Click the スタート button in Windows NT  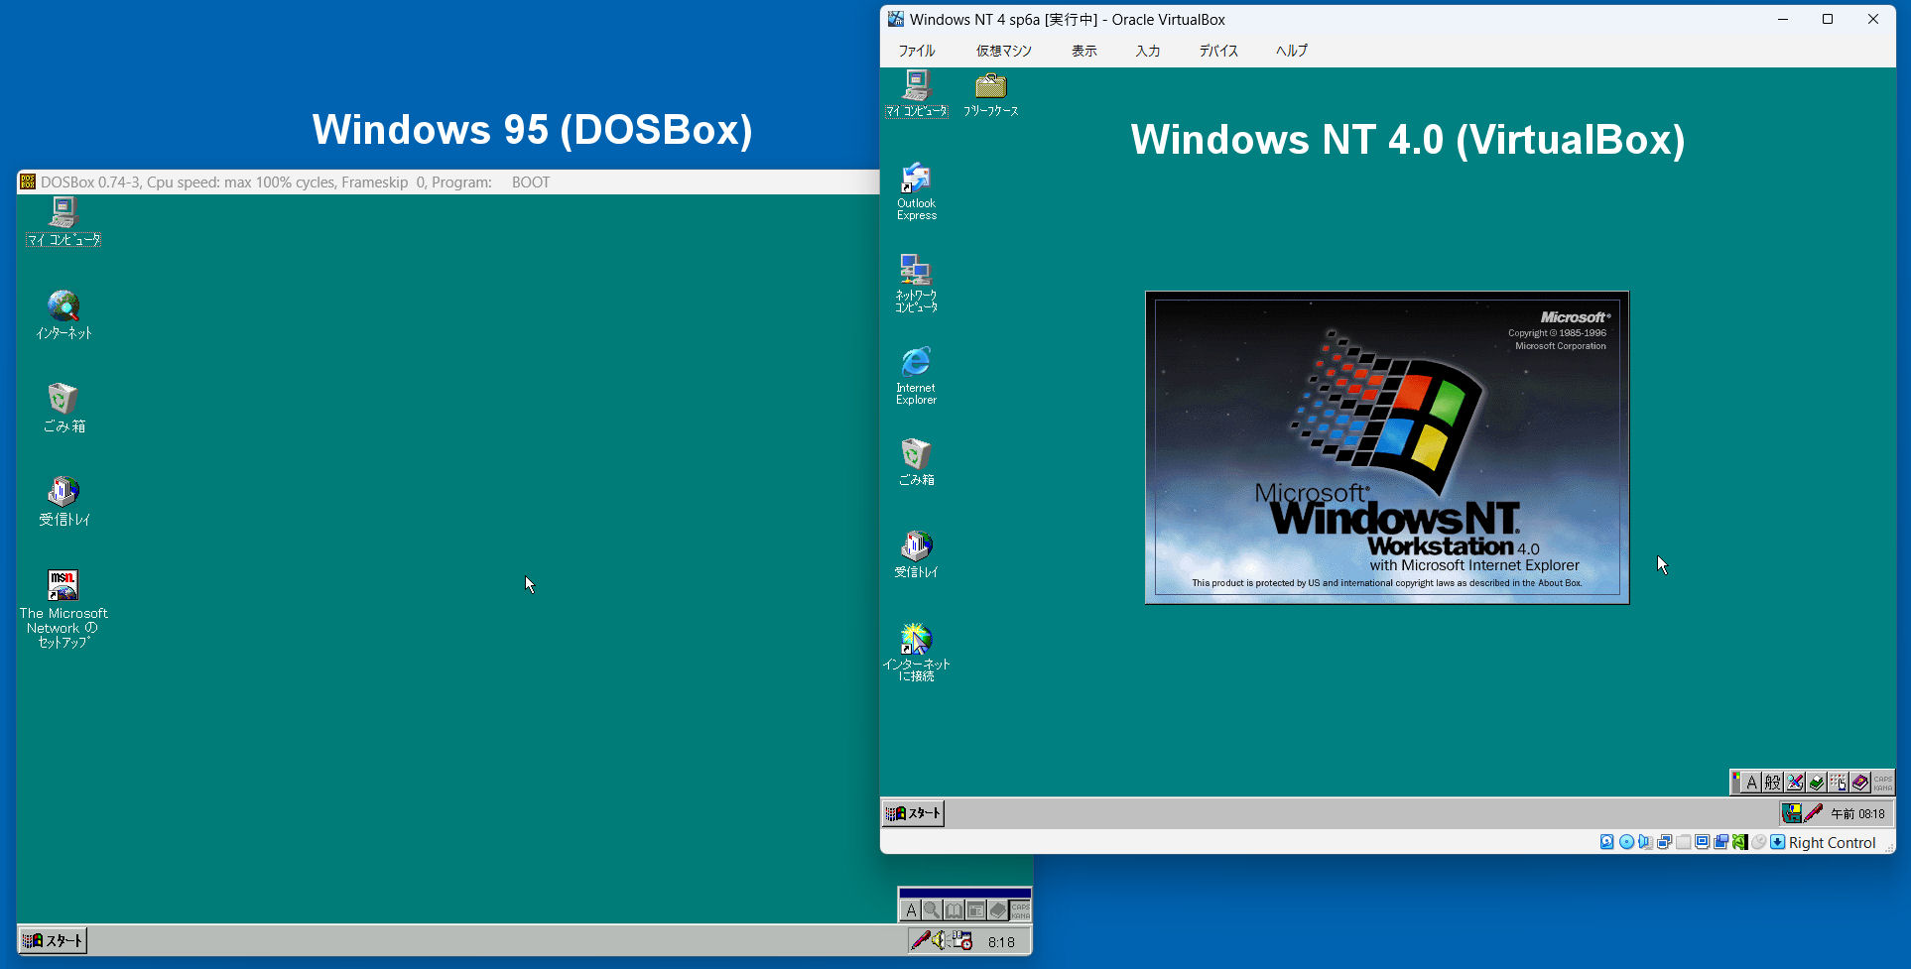coord(914,813)
